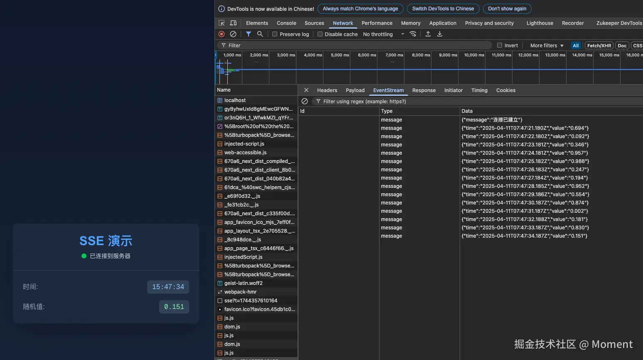Toggle the device toolbar icon

point(233,23)
